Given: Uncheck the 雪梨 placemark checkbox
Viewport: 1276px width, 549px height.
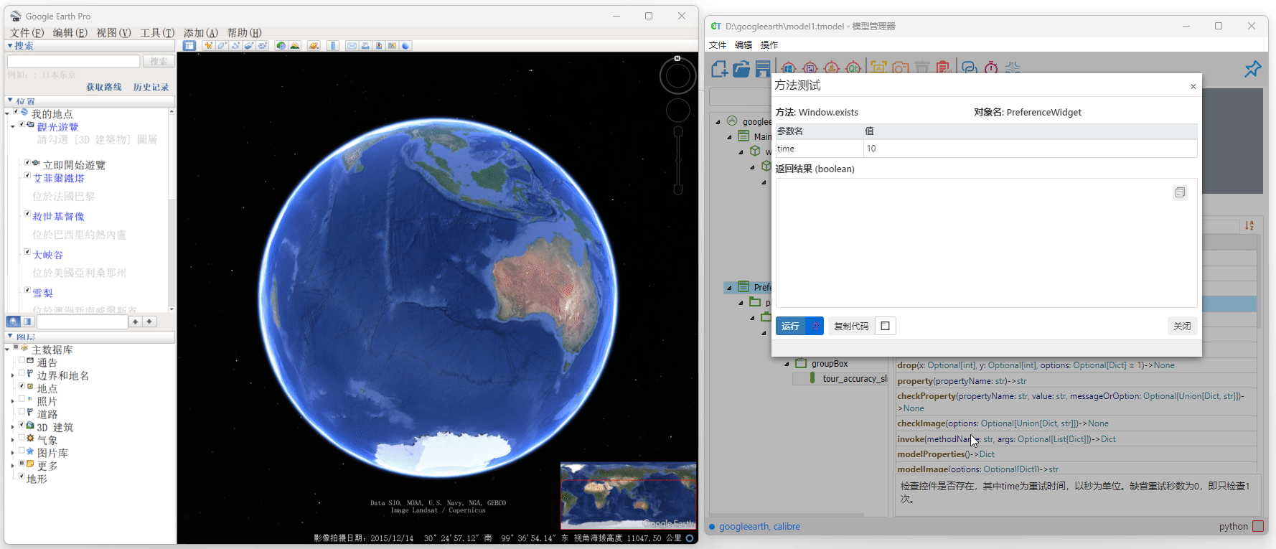Looking at the screenshot, I should [27, 289].
